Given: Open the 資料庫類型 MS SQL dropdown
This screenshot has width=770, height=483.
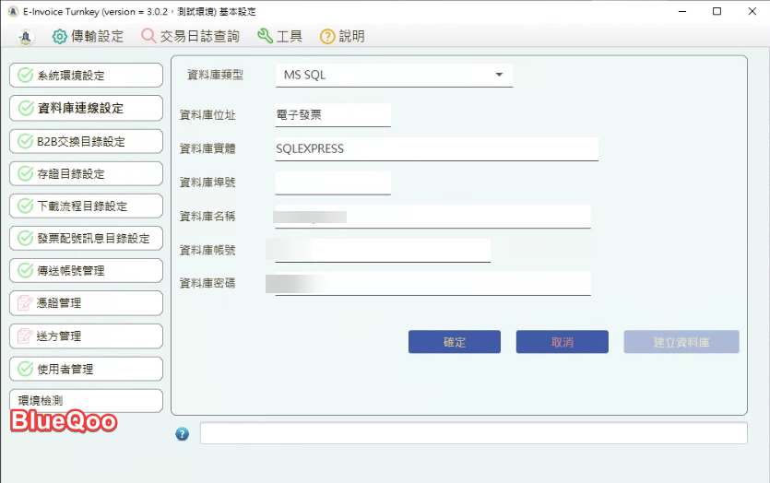Looking at the screenshot, I should point(394,75).
